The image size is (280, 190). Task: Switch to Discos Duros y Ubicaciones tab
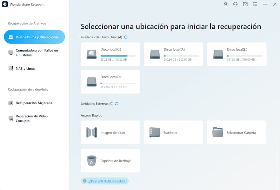[34, 37]
